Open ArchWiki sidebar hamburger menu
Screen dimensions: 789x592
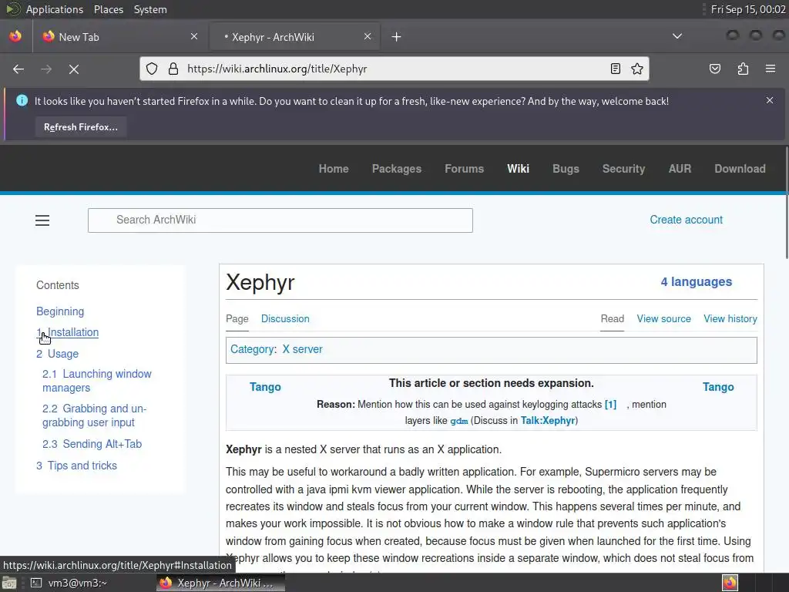[42, 220]
